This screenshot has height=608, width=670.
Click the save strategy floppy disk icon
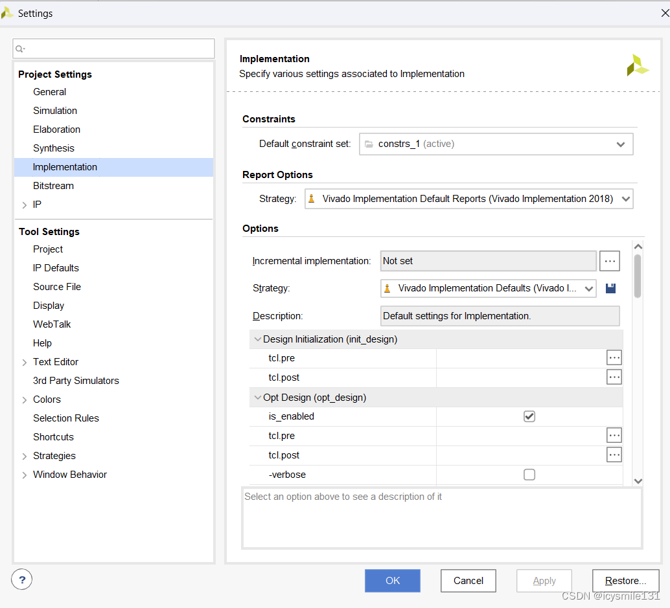(x=610, y=288)
